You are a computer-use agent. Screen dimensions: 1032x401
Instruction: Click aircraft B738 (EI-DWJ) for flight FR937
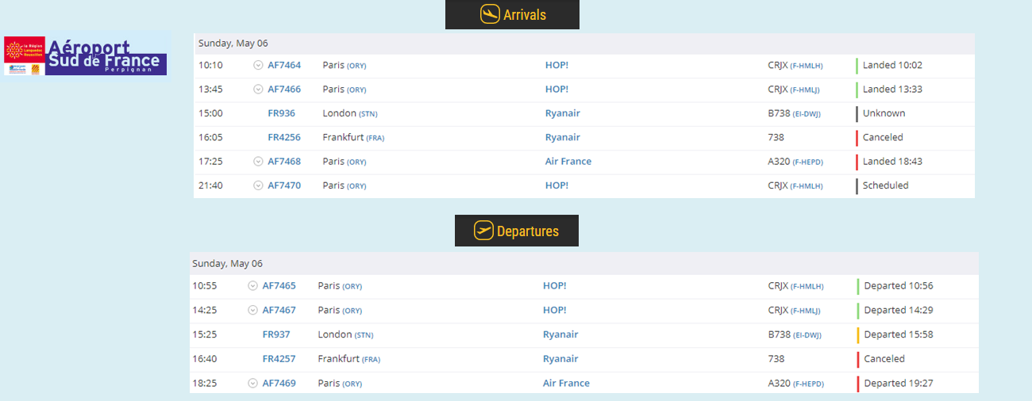point(794,334)
